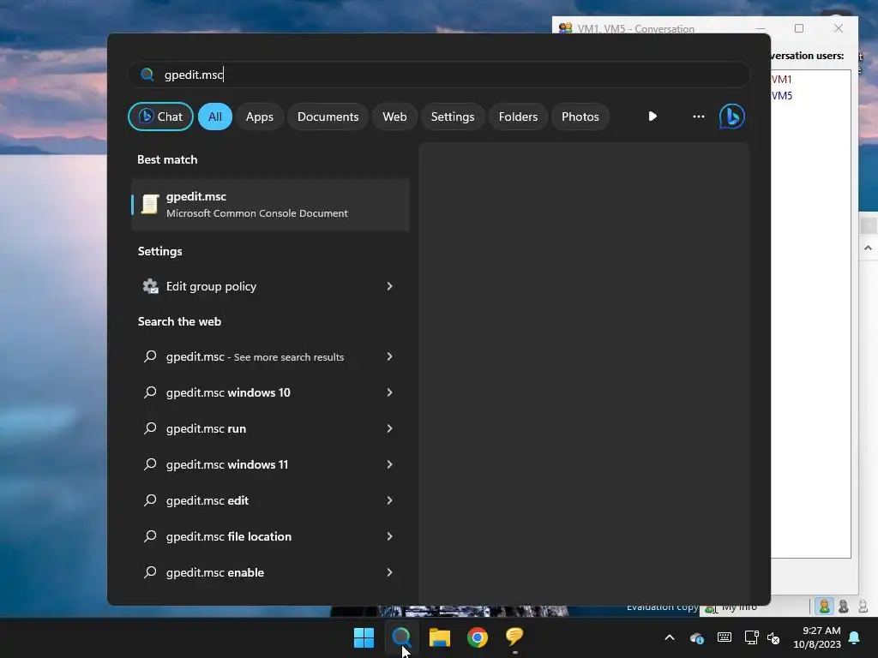Screen dimensions: 878x658
Task: Show more filters with the play arrow
Action: 652,117
